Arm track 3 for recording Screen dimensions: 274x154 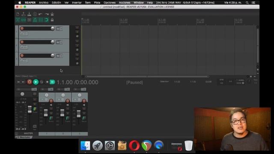point(22,56)
